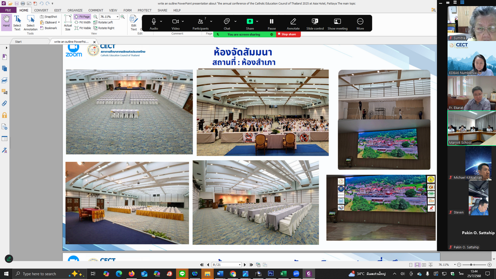This screenshot has width=496, height=279.
Task: Switch to single page view in status bar
Action: pyautogui.click(x=411, y=265)
